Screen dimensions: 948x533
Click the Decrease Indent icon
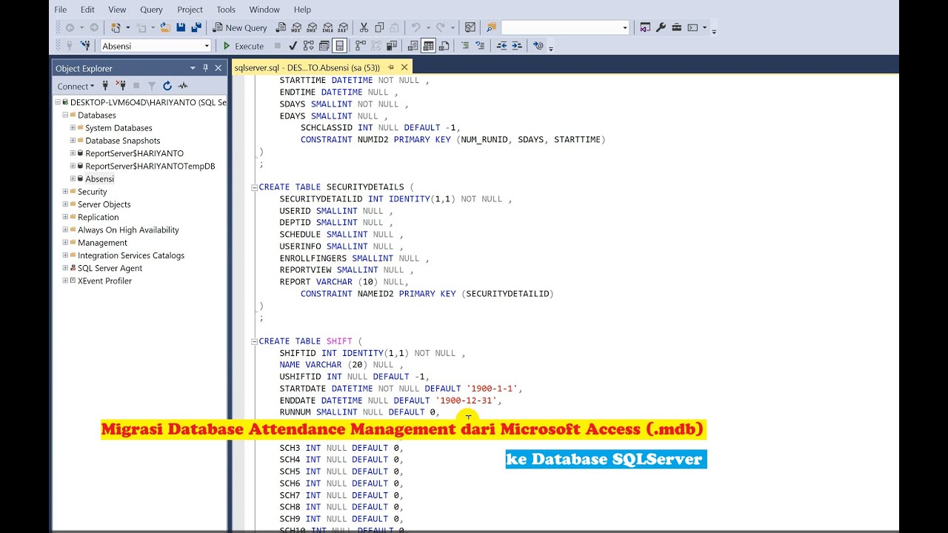pos(502,46)
